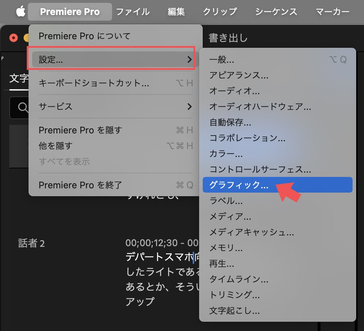
Task: Choose Premiere Pro を終了
Action: click(x=115, y=185)
